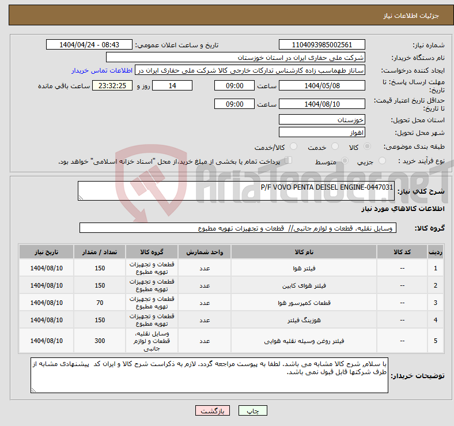Click the remaining time field 23:32:25
Viewport: 454px width, 426px height.
coord(112,85)
